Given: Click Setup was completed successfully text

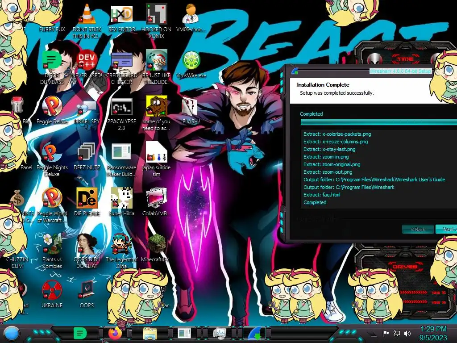Looking at the screenshot, I should [x=337, y=93].
